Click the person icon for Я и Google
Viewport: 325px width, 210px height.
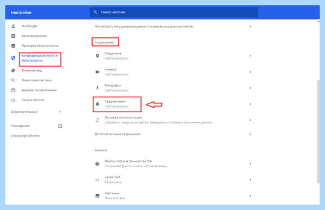13,26
